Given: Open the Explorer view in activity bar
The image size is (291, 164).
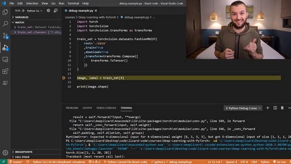Looking at the screenshot, I should coord(5,12).
